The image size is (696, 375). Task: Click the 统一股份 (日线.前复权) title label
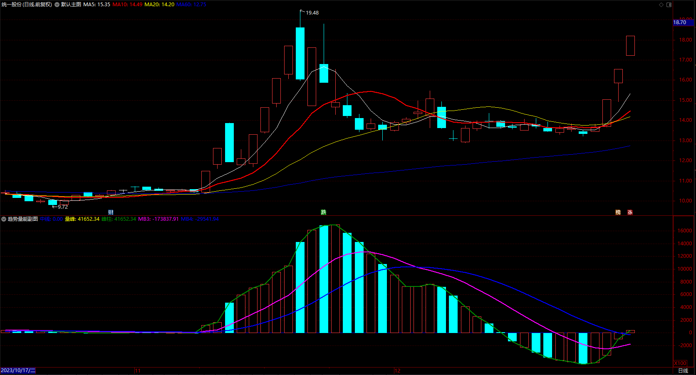(27, 5)
